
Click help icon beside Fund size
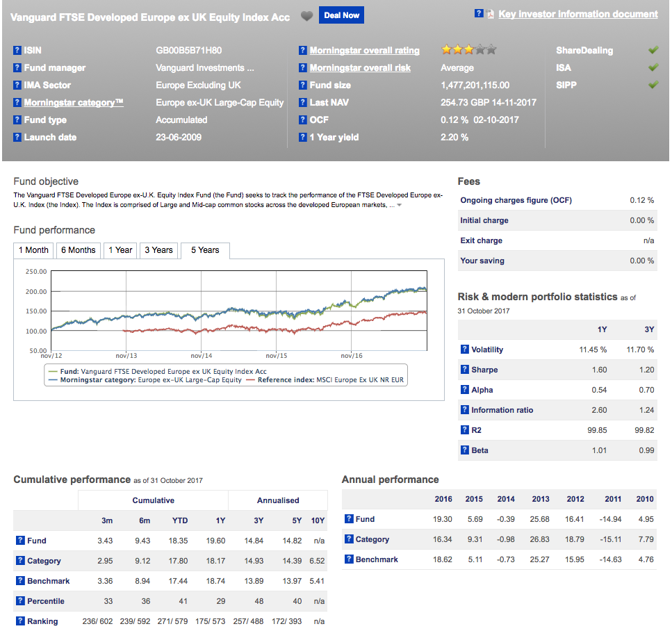(303, 85)
